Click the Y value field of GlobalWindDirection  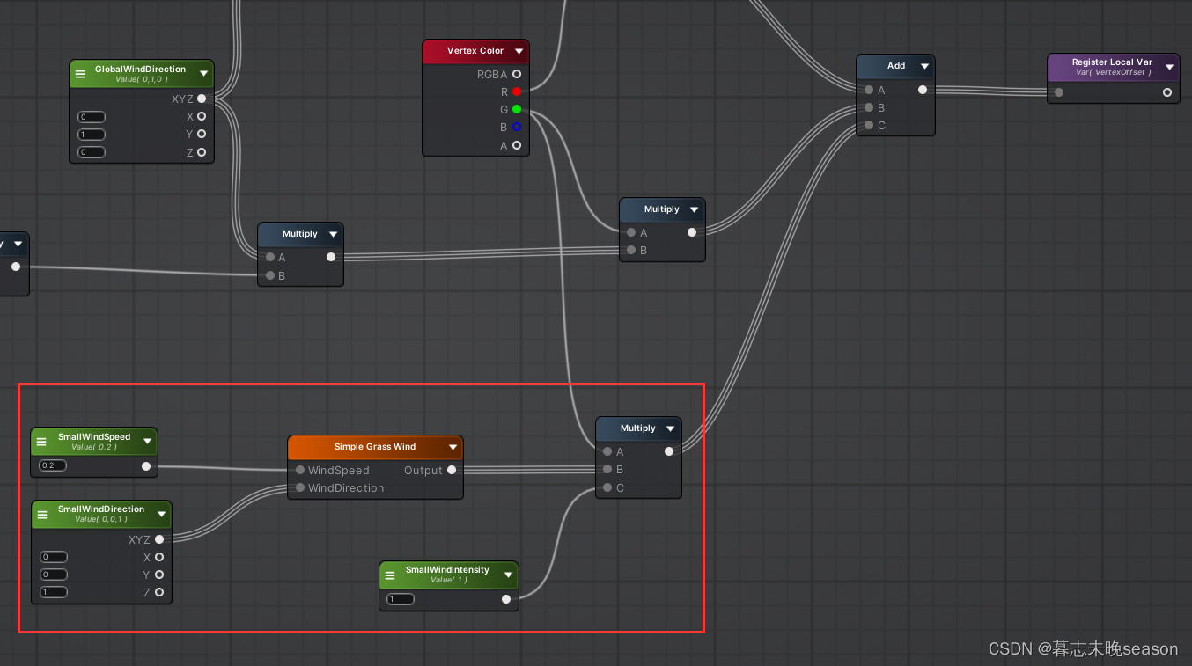[92, 135]
